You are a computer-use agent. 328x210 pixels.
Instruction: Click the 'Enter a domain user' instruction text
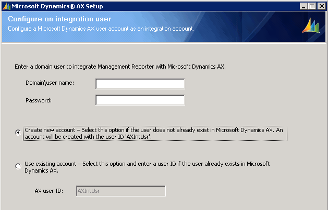(x=120, y=67)
